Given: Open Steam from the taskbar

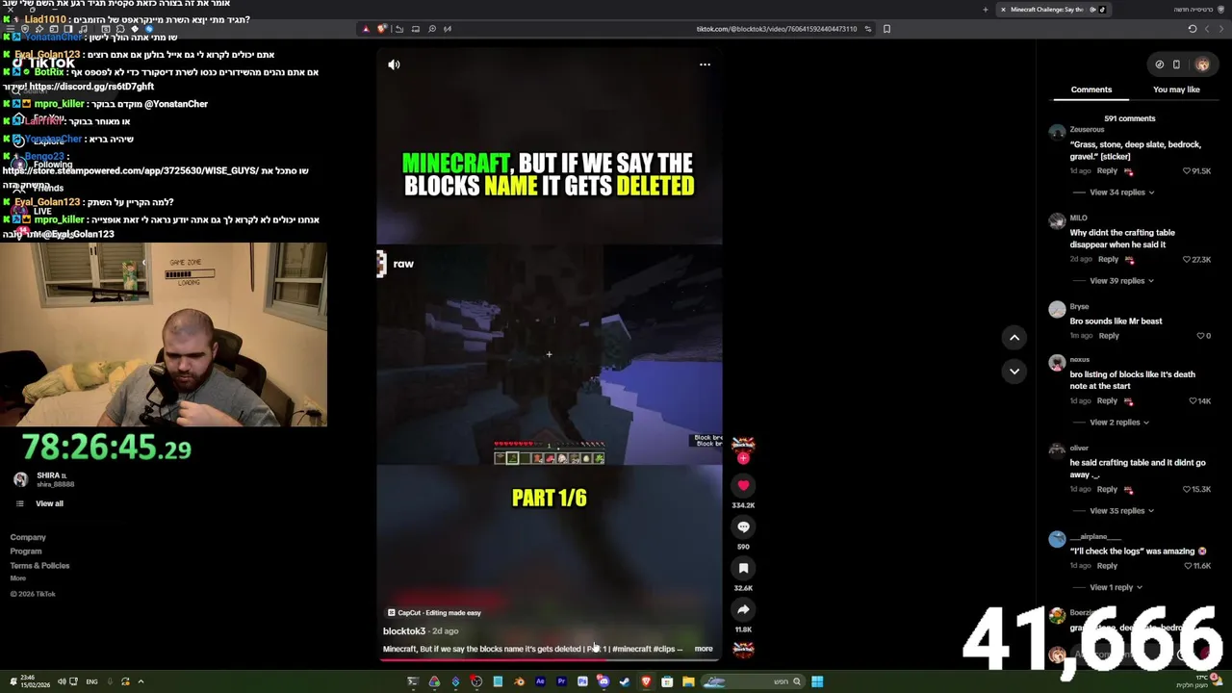Looking at the screenshot, I should [x=625, y=681].
